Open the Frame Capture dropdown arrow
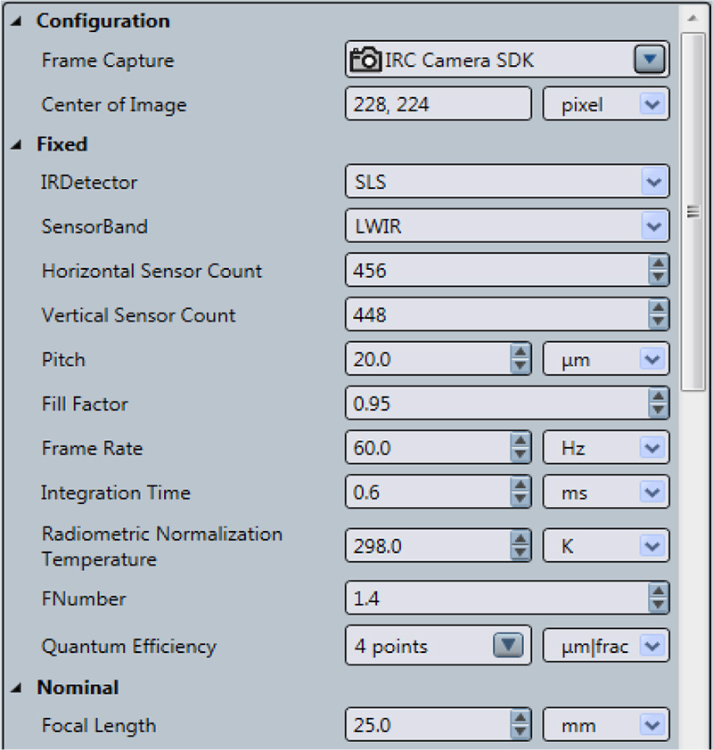 [x=650, y=61]
